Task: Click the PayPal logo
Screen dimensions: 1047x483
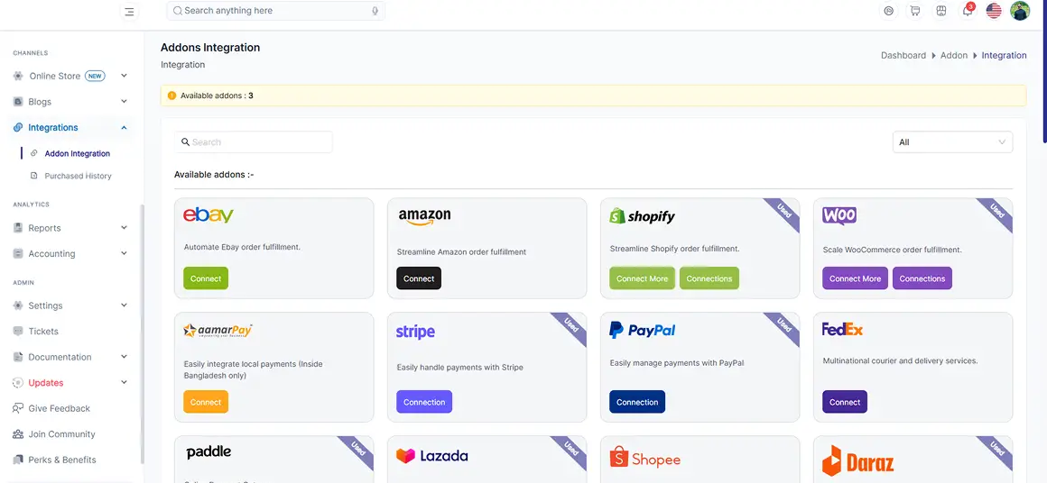Action: 643,330
